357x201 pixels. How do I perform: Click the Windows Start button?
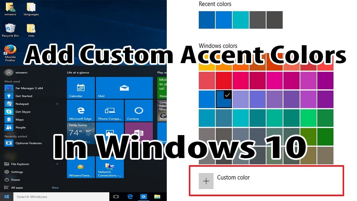tap(7, 197)
